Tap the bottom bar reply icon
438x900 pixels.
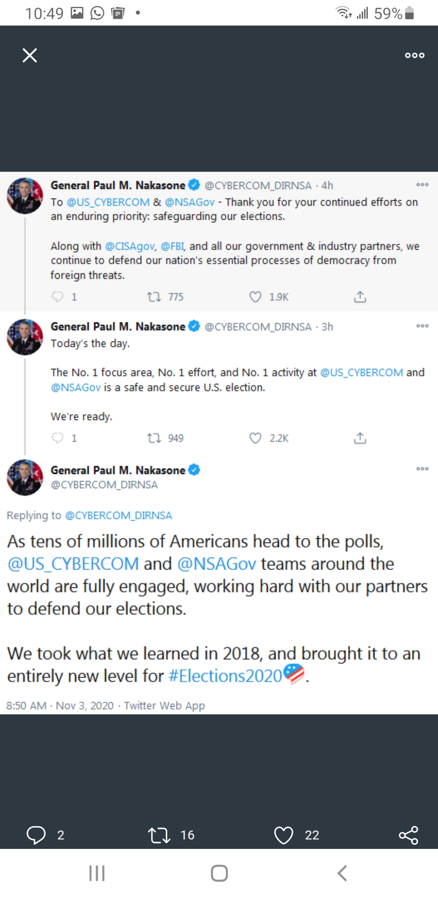36,835
